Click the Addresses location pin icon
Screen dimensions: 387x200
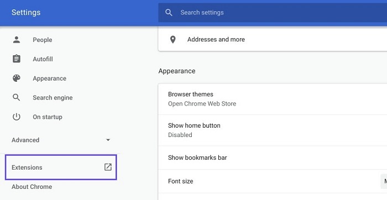[x=173, y=39]
